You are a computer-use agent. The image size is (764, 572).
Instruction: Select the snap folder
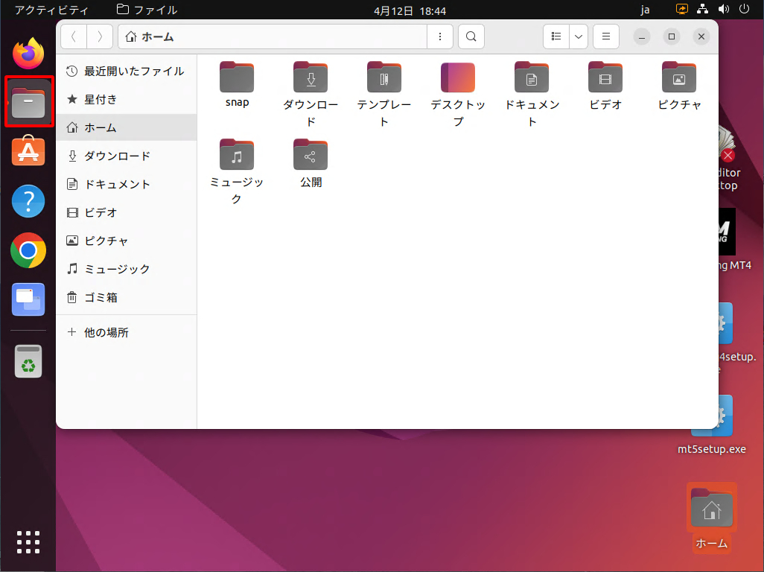pyautogui.click(x=237, y=77)
